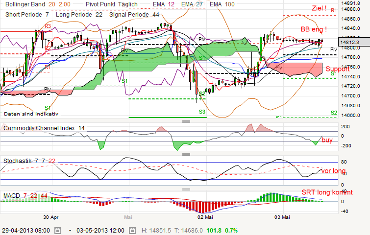Image resolution: width=370 pixels, height=235 pixels.
Task: Click the 14700.0 price axis value
Action: (351, 95)
